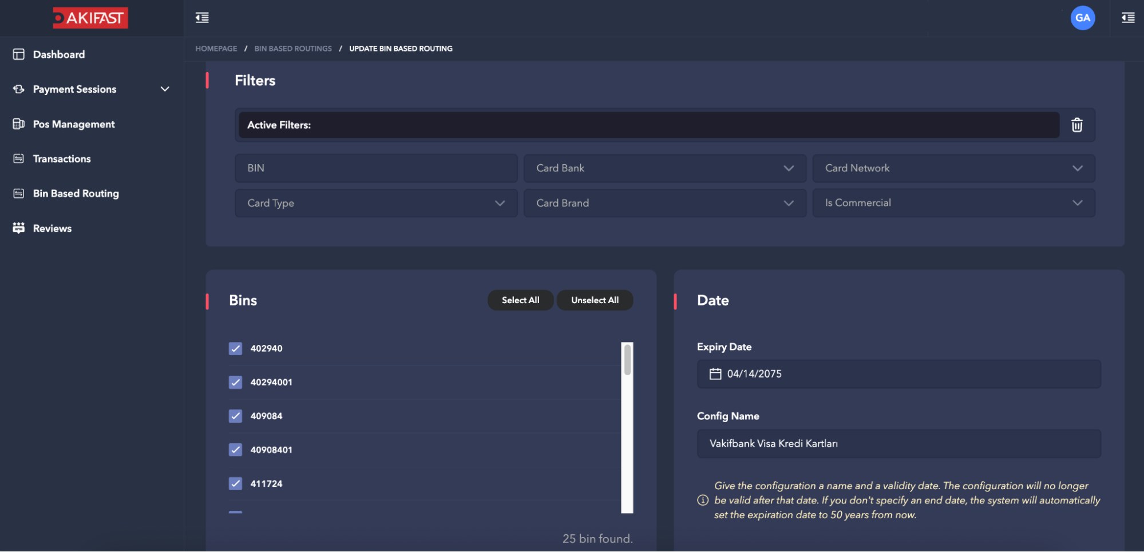Click the Config Name input field
The height and width of the screenshot is (552, 1144).
tap(898, 444)
